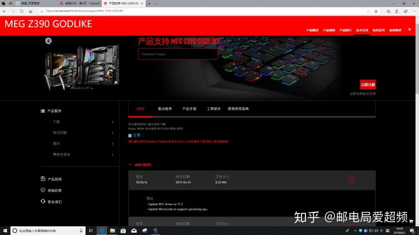Open a new browser tab

click(150, 3)
